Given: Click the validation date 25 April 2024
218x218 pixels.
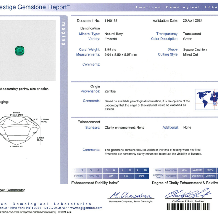Looking at the screenshot, I should [193, 21].
